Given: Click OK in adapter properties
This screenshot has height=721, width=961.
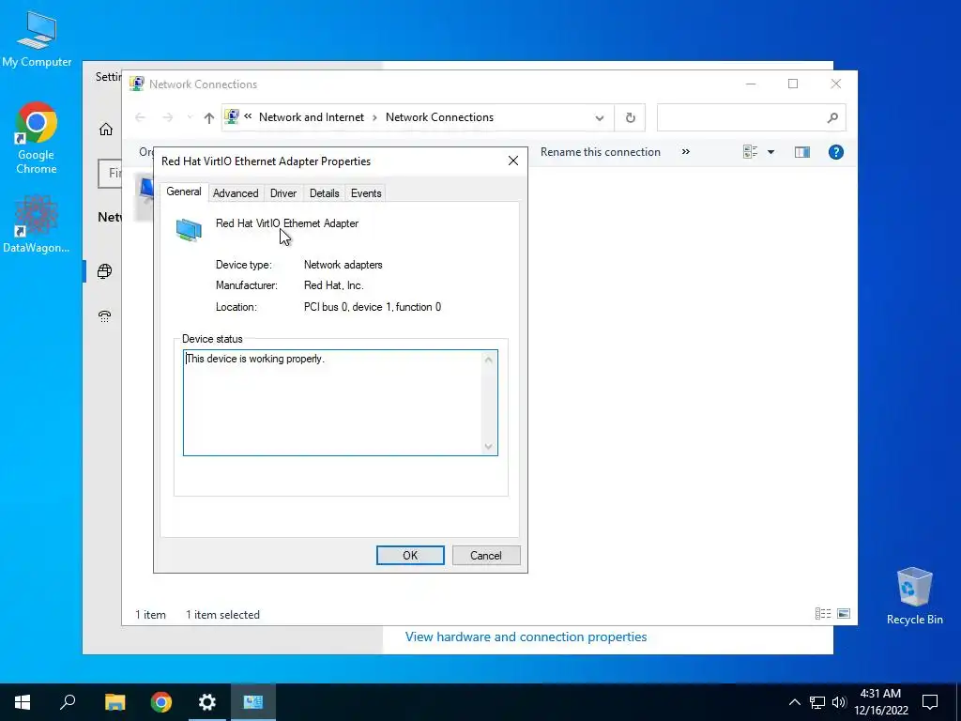Looking at the screenshot, I should (x=410, y=556).
